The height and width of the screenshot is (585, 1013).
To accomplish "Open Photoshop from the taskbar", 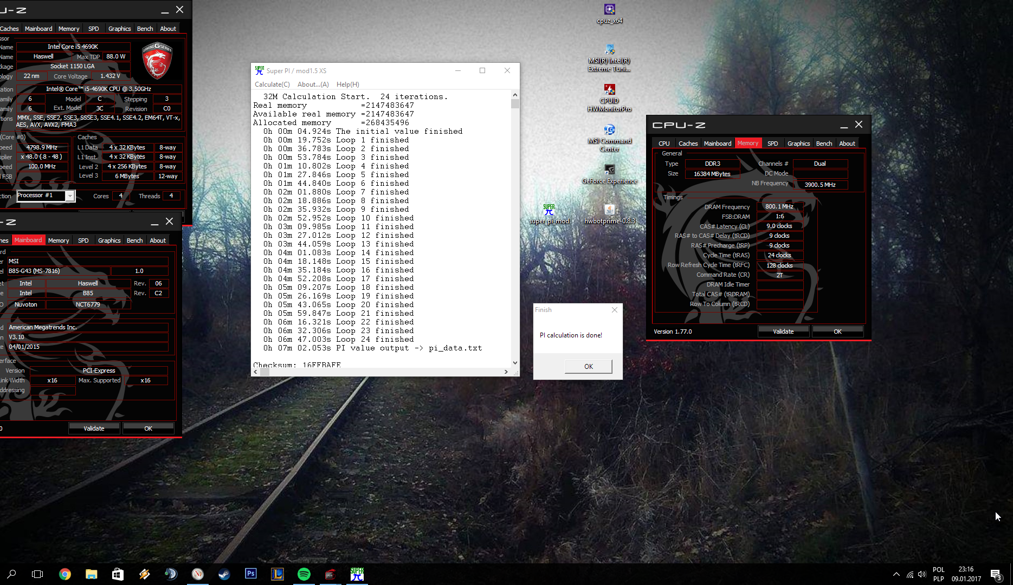I will [x=250, y=574].
